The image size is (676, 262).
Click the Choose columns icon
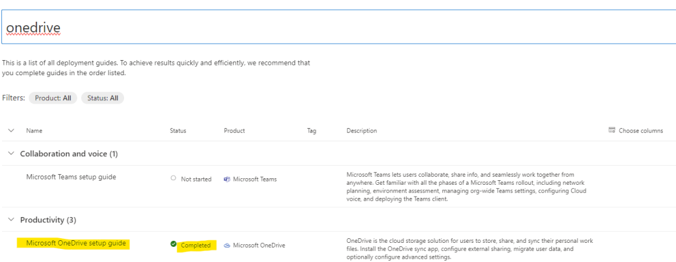[611, 130]
